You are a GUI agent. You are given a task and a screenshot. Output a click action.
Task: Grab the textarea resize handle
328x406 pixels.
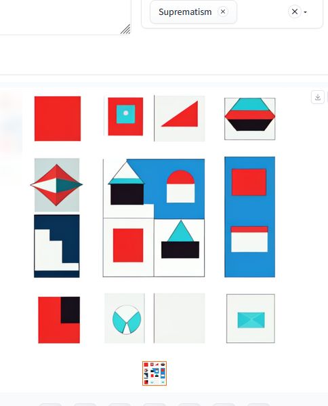pyautogui.click(x=125, y=29)
